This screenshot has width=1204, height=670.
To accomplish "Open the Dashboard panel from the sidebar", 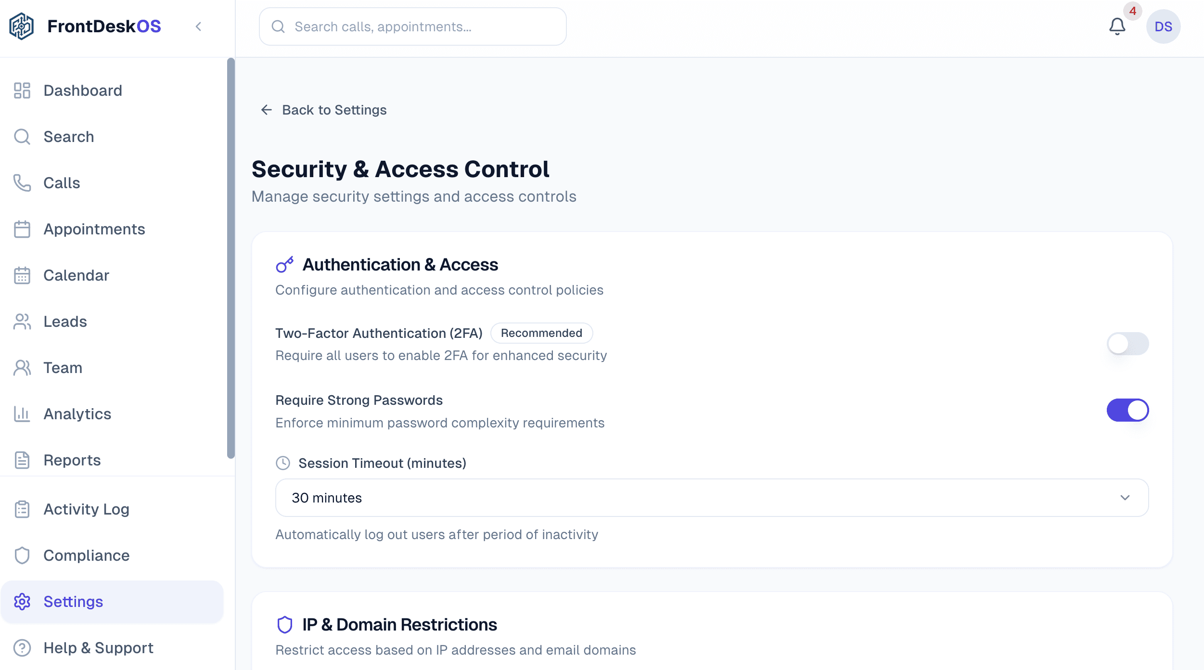I will click(82, 90).
